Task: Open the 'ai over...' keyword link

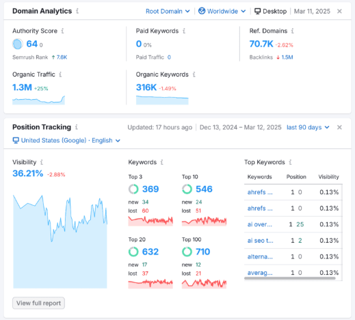Action: (x=260, y=224)
